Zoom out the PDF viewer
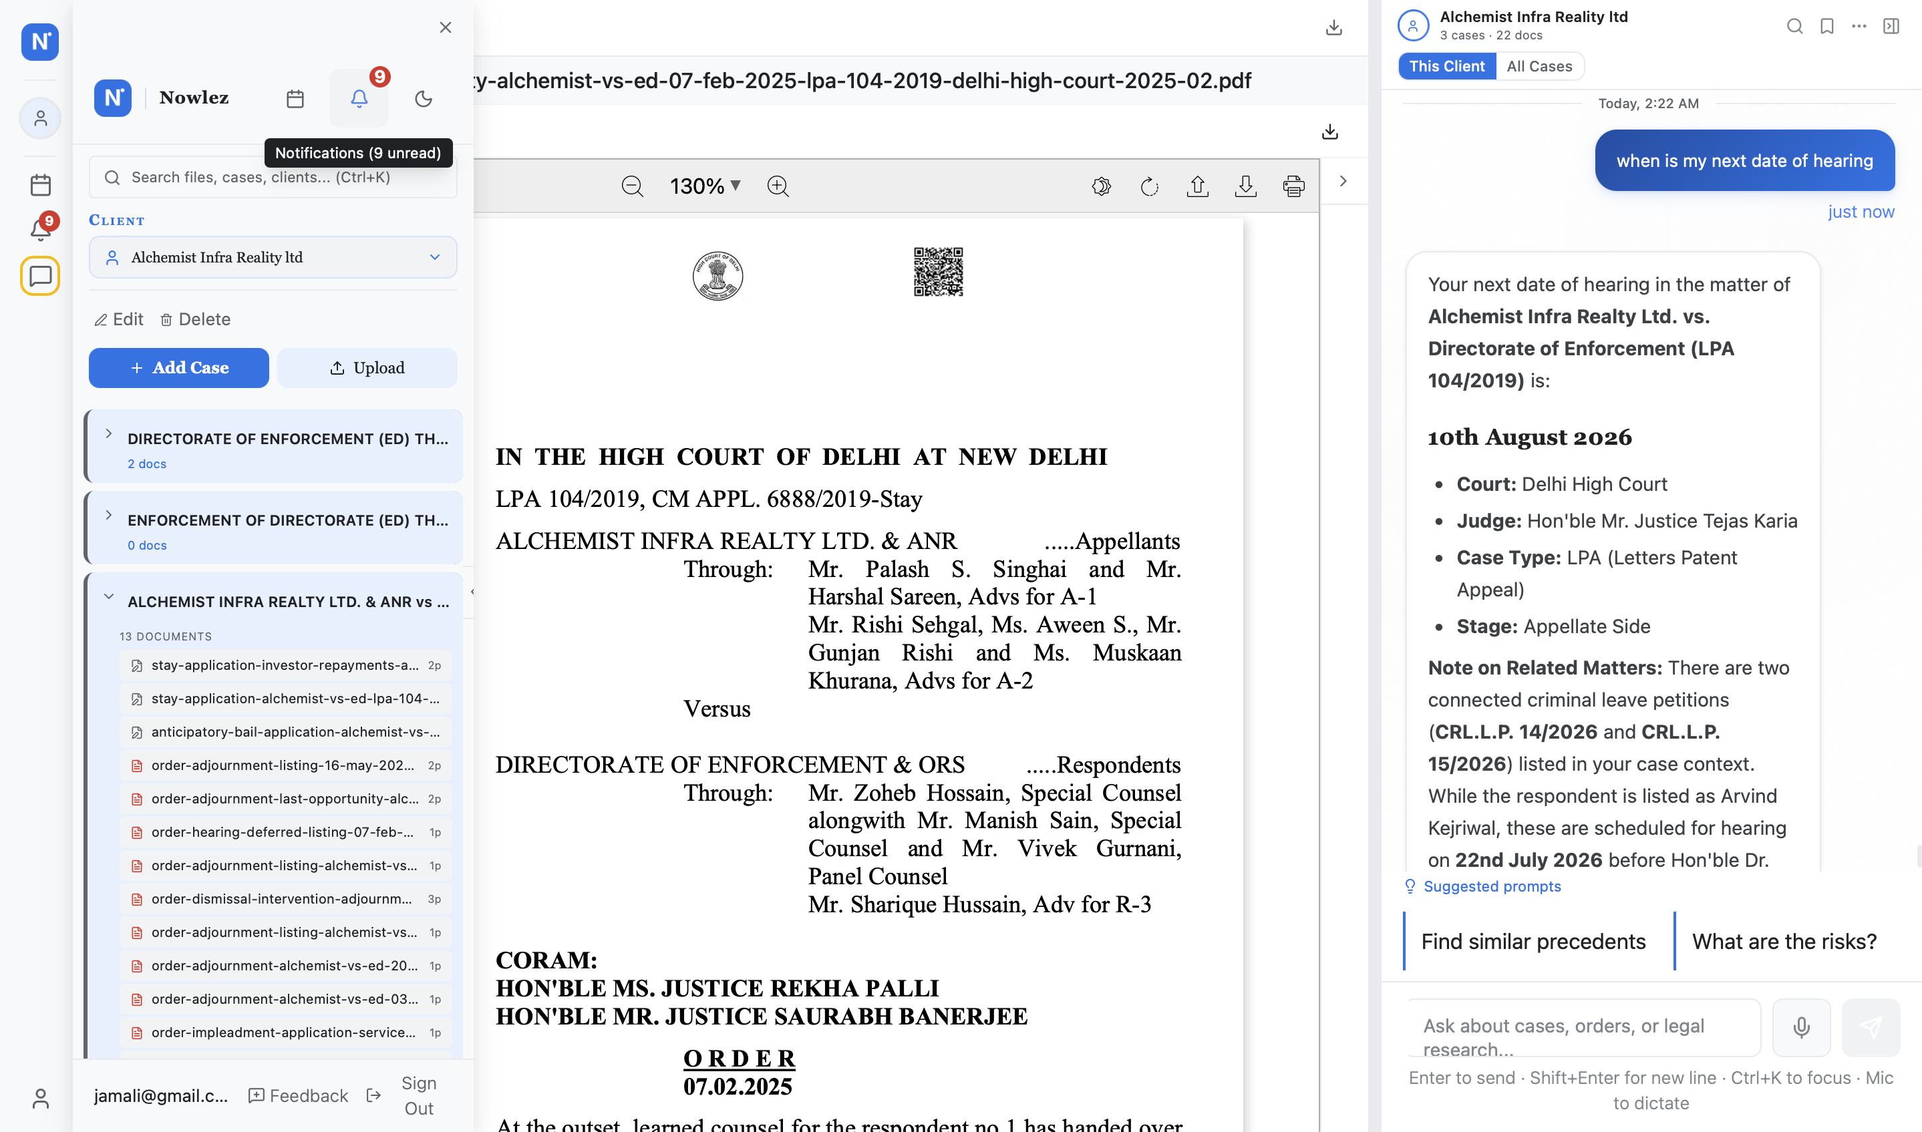This screenshot has width=1922, height=1132. click(x=632, y=186)
